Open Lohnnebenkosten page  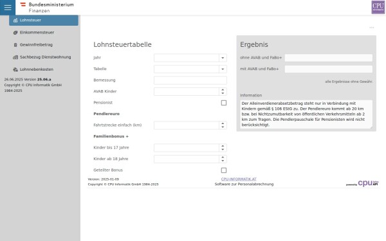click(44, 69)
